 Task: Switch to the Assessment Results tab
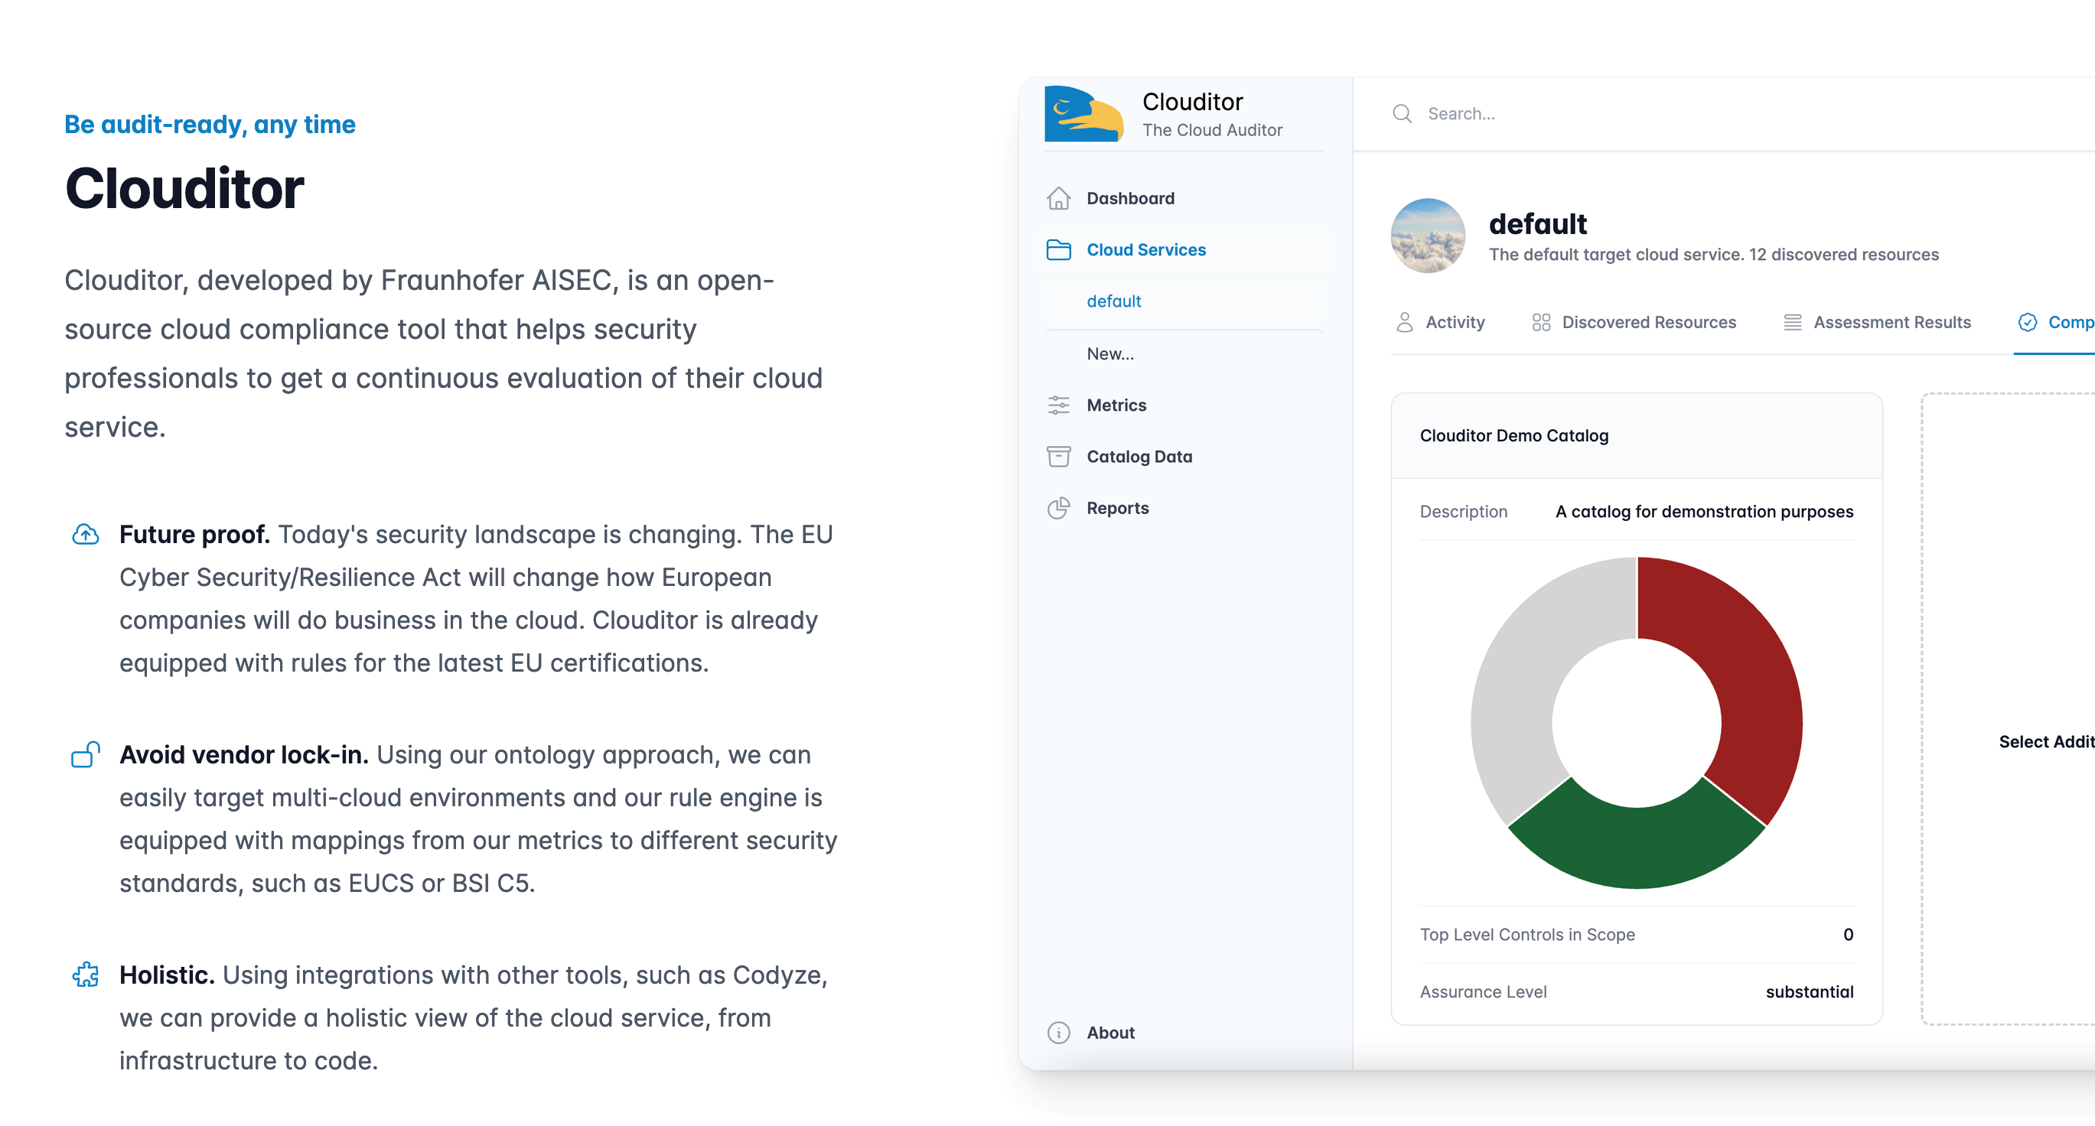point(1877,322)
